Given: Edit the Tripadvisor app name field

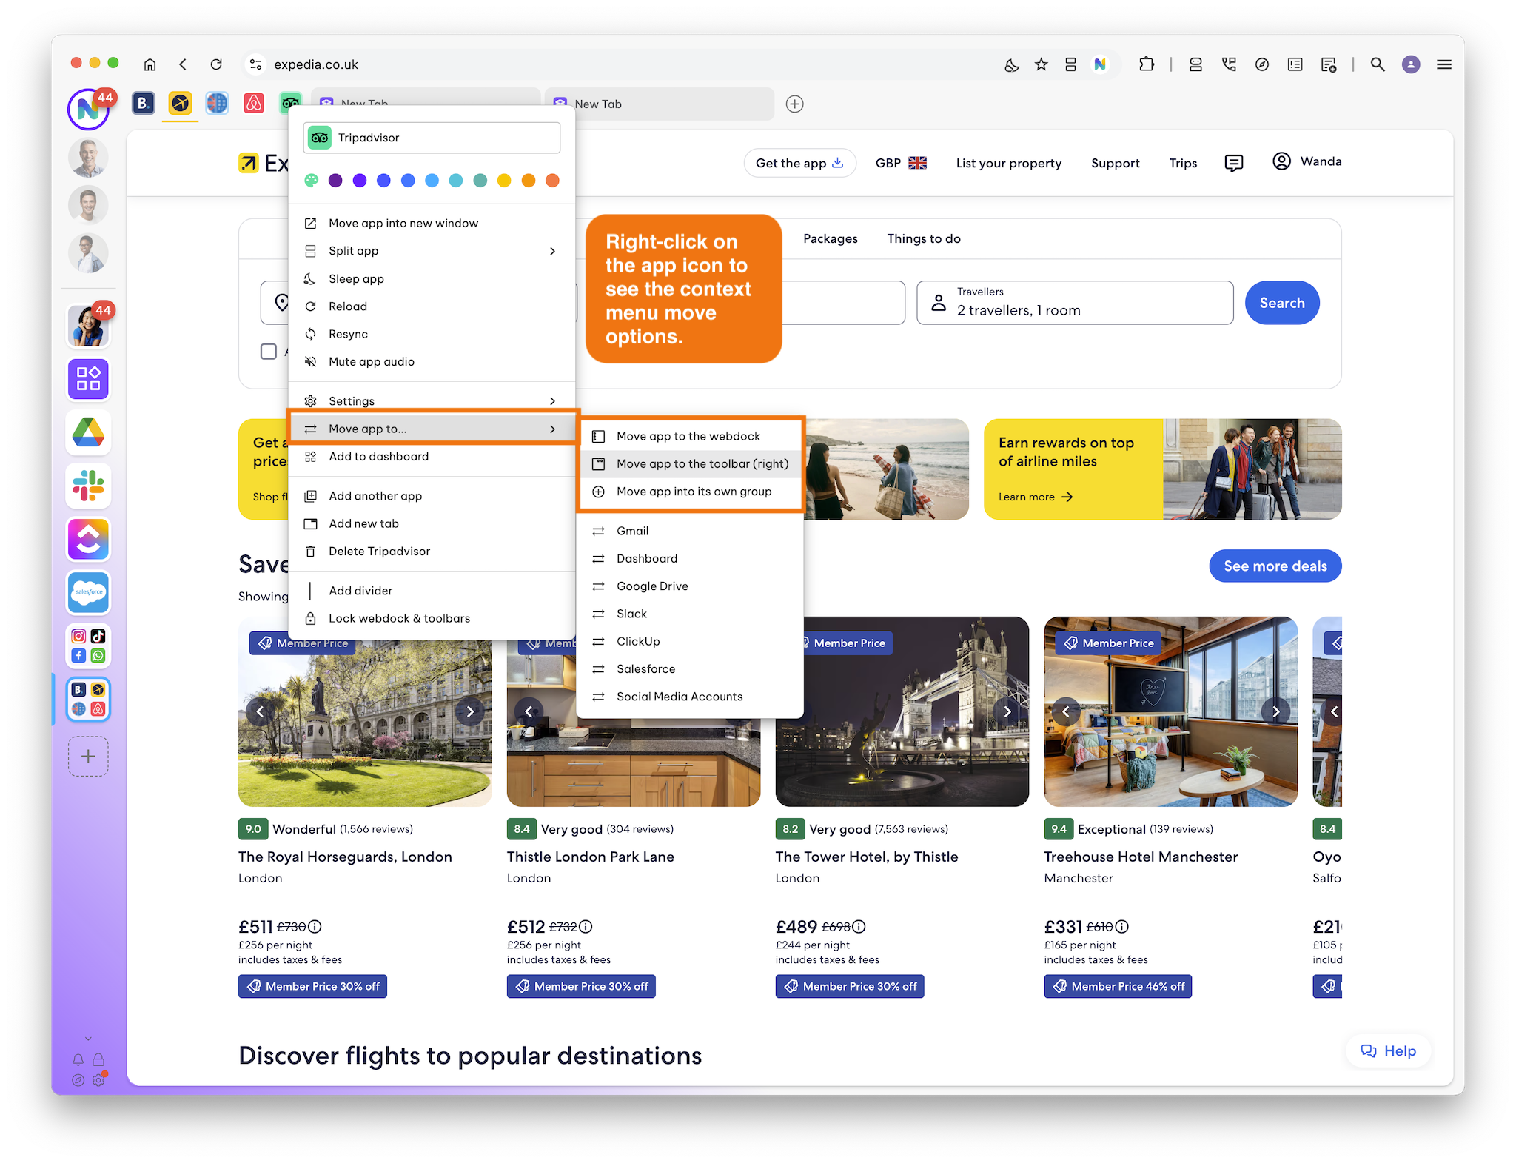Looking at the screenshot, I should [432, 138].
